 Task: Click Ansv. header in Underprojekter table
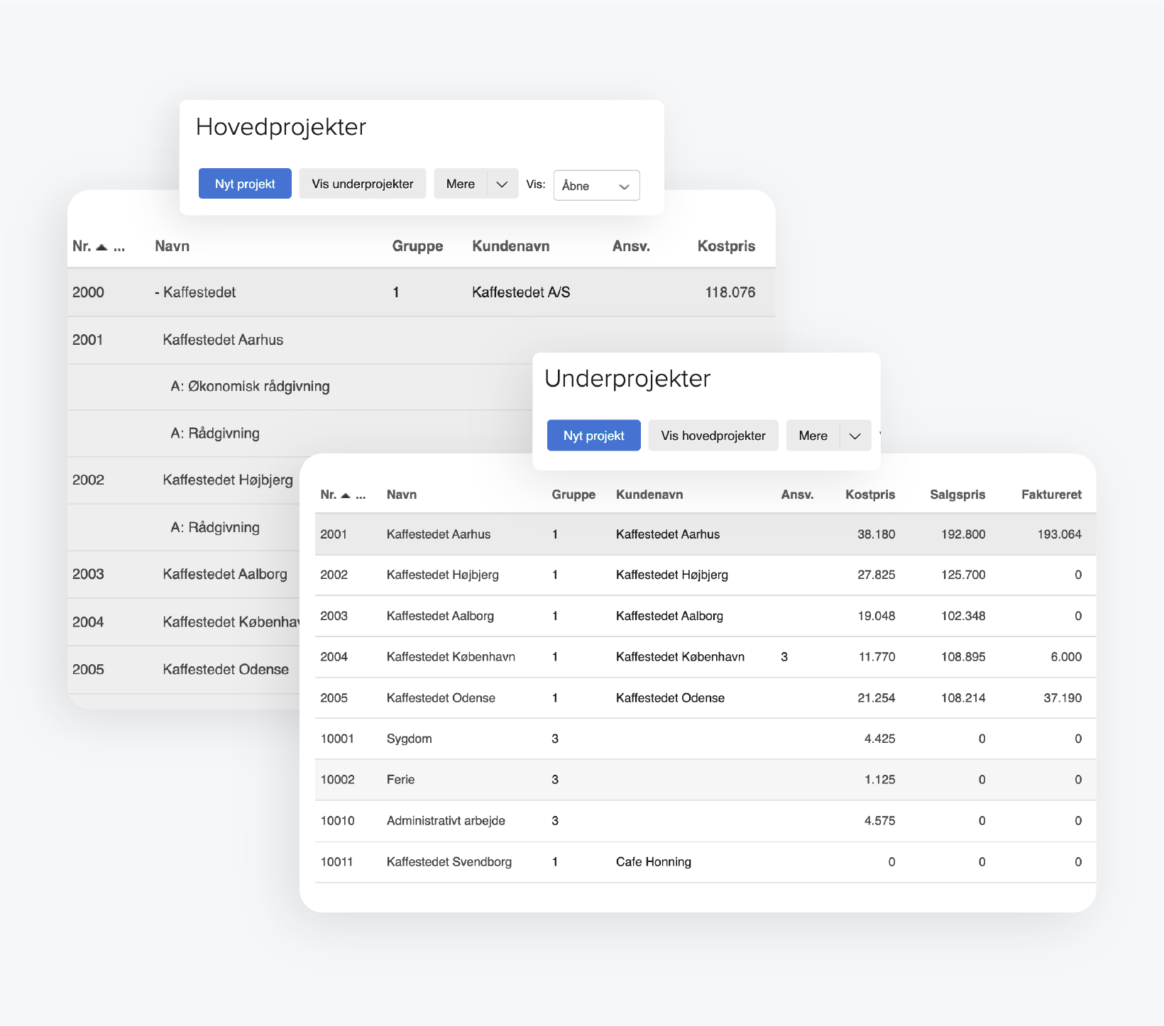[797, 495]
